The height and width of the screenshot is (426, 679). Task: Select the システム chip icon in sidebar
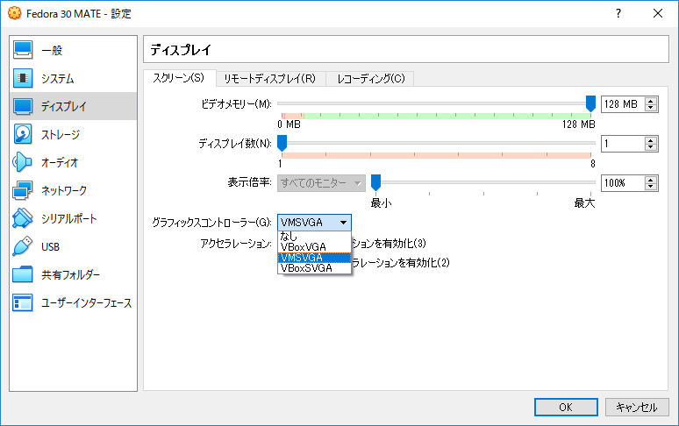[x=23, y=78]
